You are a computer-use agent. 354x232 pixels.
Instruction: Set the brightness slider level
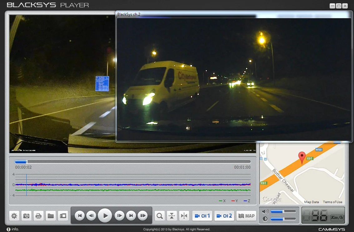[283, 219]
